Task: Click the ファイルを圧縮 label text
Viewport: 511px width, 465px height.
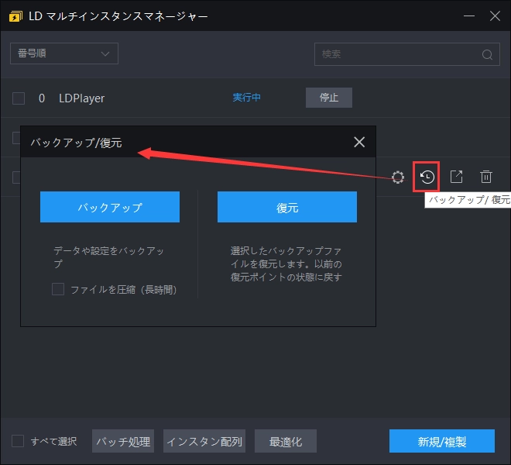Action: tap(124, 289)
